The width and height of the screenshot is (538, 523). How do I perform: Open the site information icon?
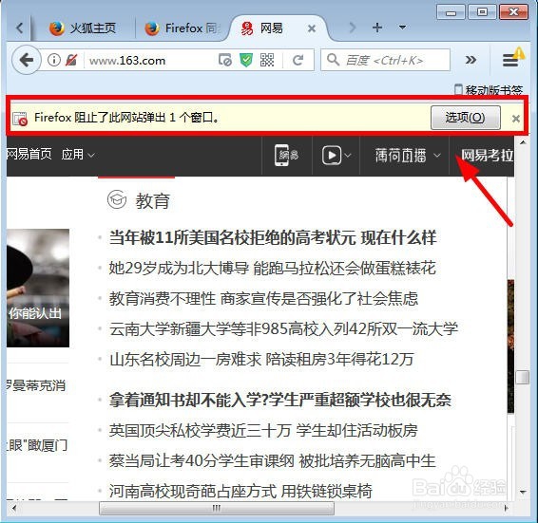point(53,60)
